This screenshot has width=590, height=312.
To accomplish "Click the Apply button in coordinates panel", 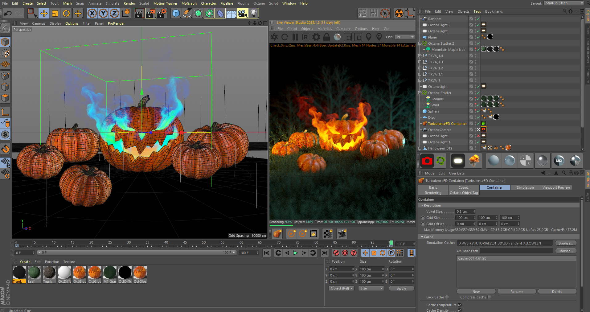I will tap(401, 289).
